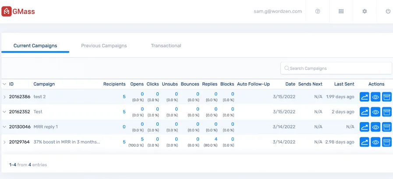Expand the row for campaign 20129764
Viewport: 393px width, 179px height.
pos(4,142)
